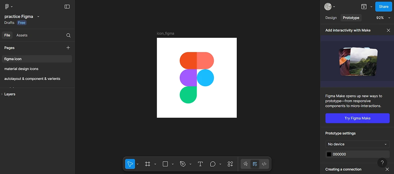Viewport: 394px width, 174px height.
Task: Click the Prototype settings heading
Action: pos(340,133)
